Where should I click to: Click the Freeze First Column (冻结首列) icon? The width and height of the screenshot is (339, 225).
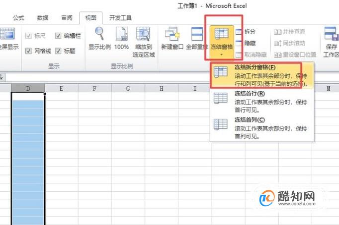[x=221, y=124]
